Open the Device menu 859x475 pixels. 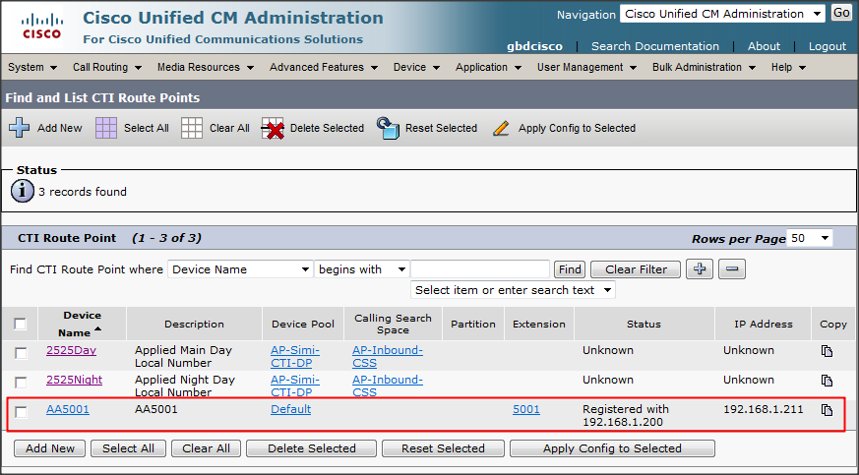click(x=416, y=67)
